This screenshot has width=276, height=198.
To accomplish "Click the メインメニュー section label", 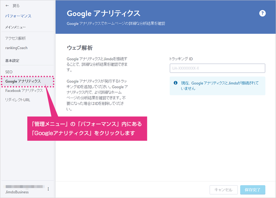I will (16, 27).
